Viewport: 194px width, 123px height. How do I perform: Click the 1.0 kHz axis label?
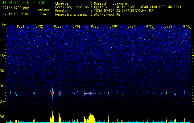click(2, 55)
